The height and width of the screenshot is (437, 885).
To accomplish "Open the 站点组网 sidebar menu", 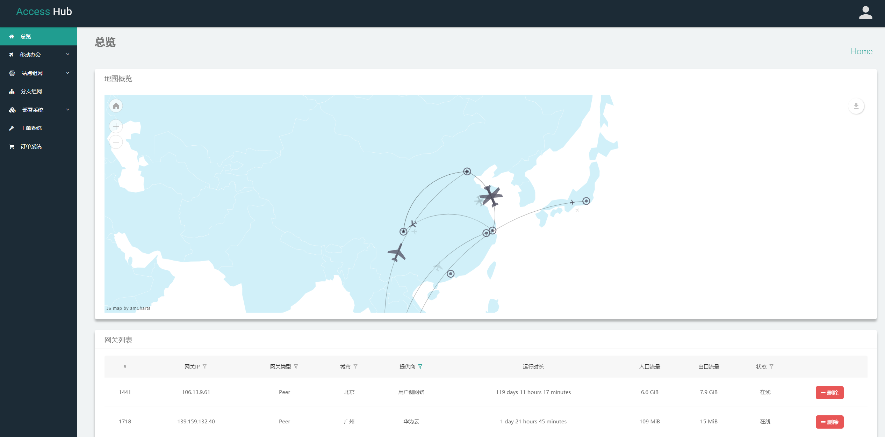I will 38,73.
